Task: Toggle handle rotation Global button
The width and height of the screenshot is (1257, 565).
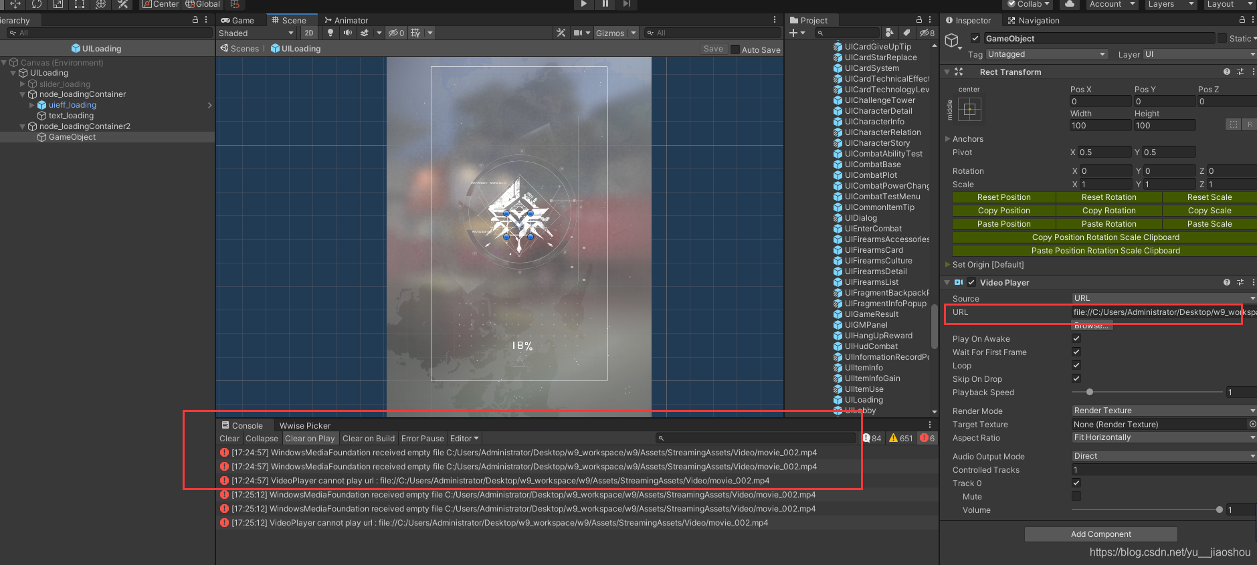Action: point(203,4)
